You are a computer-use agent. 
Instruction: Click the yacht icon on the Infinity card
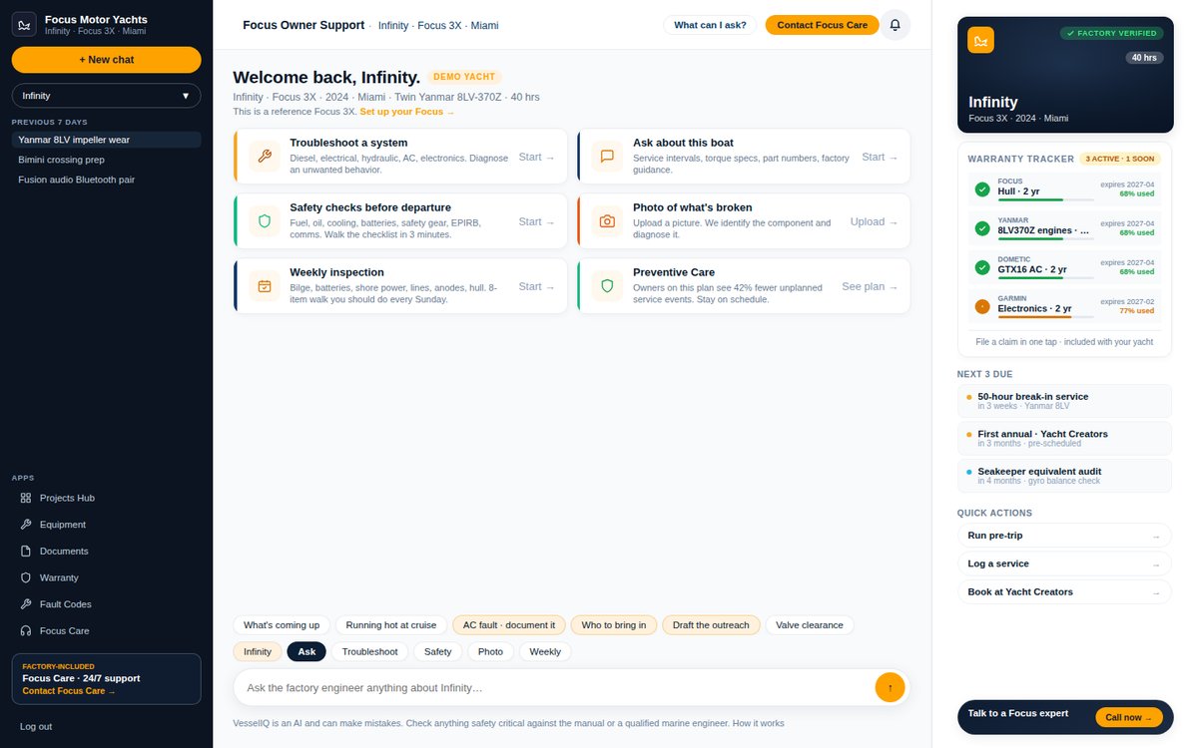(981, 40)
